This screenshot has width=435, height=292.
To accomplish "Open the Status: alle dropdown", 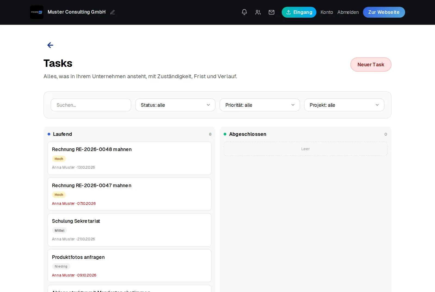I will 175,105.
